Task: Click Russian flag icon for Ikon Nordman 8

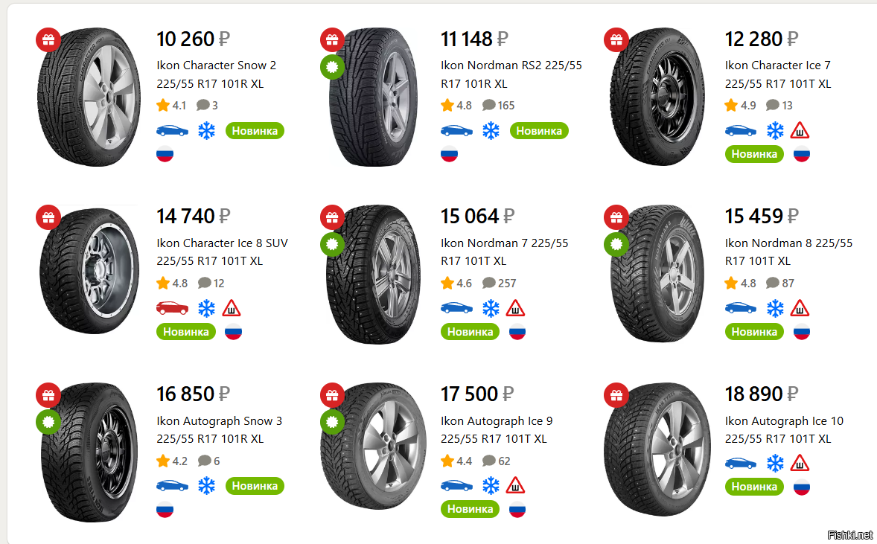Action: pyautogui.click(x=802, y=332)
